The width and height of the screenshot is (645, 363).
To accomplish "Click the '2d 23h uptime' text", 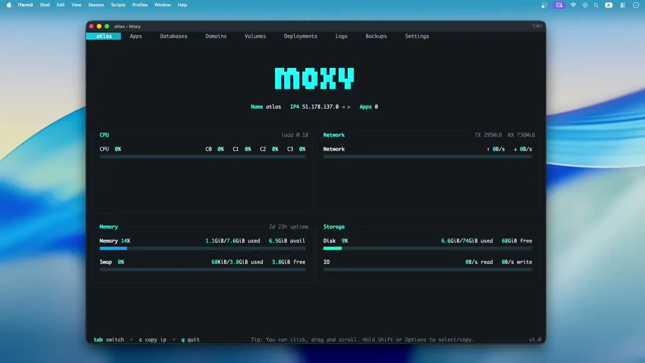I will click(289, 227).
